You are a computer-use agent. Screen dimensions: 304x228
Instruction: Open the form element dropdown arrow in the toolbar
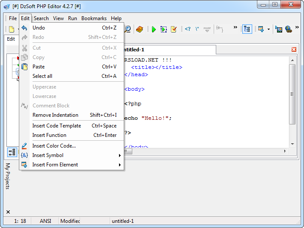point(268,30)
